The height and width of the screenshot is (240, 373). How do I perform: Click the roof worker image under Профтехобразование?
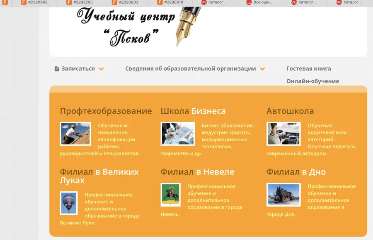point(75,134)
